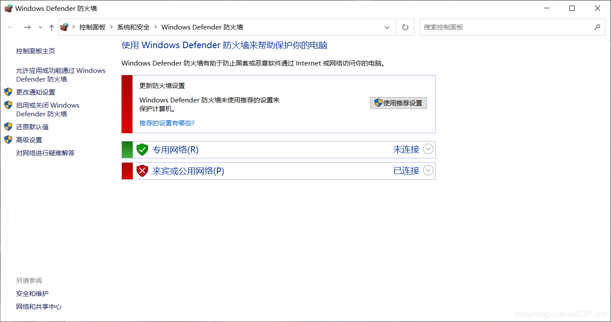Open 安全和维护 link
The width and height of the screenshot is (611, 322).
(33, 294)
